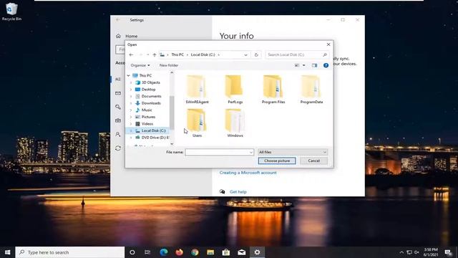This screenshot has width=458, height=258.
Task: Open Email & accounts icon in Settings
Action: tap(118, 93)
